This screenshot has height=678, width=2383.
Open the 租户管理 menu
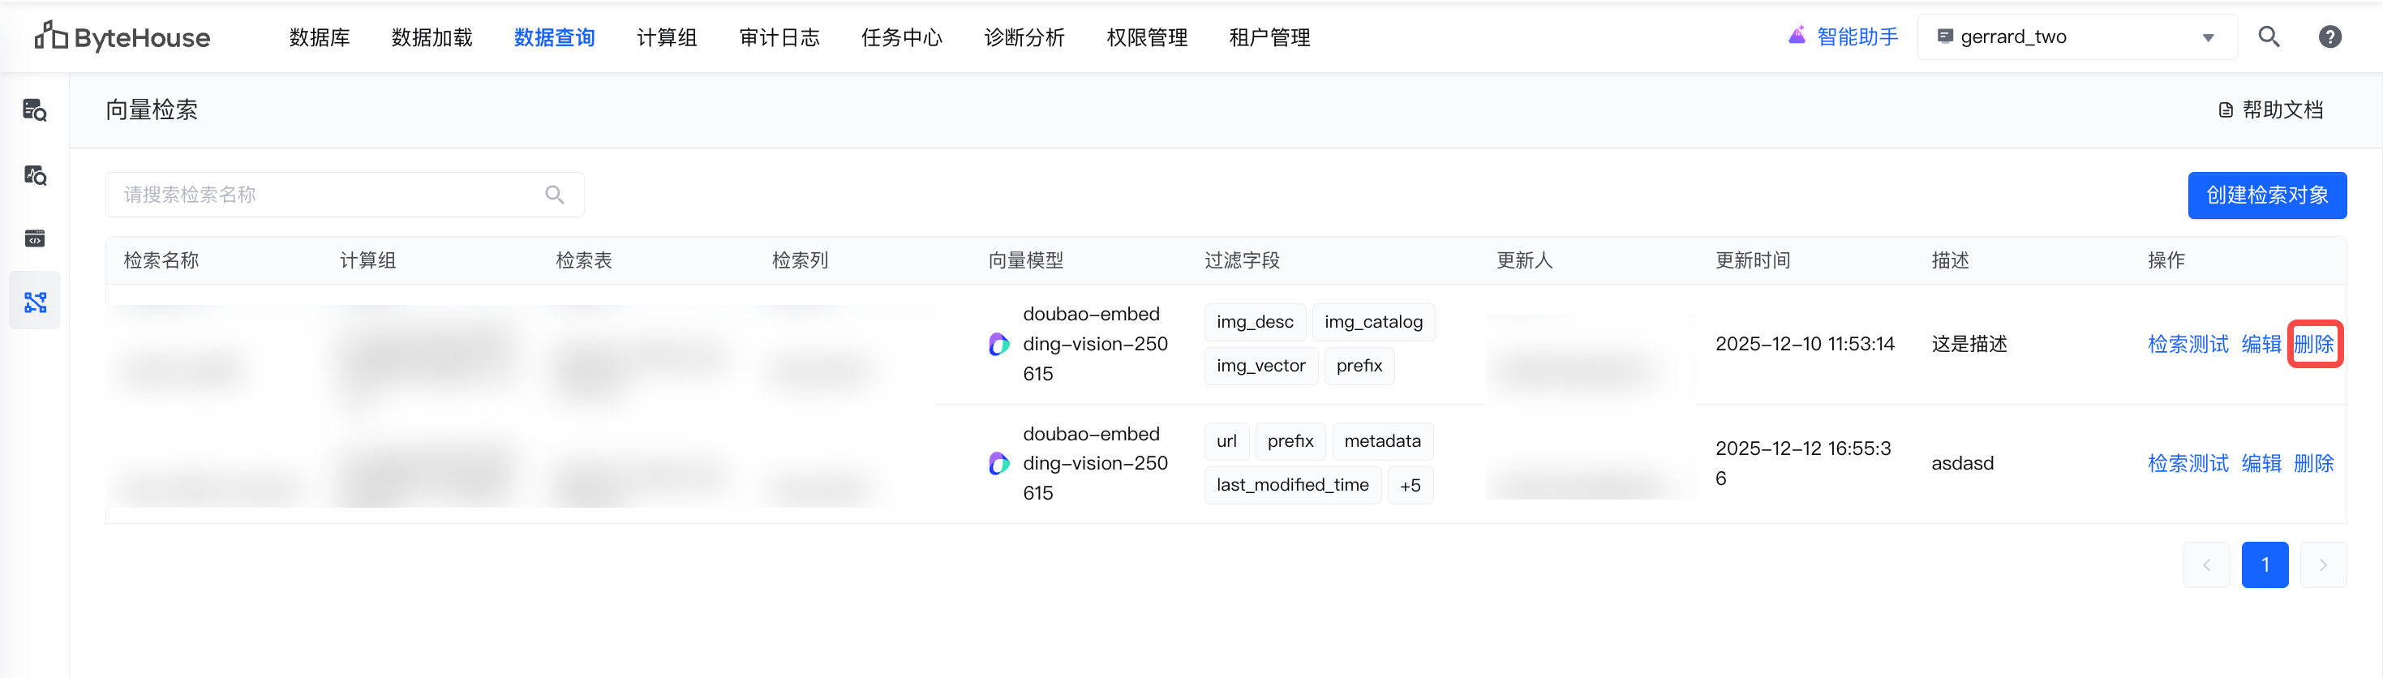coord(1269,37)
